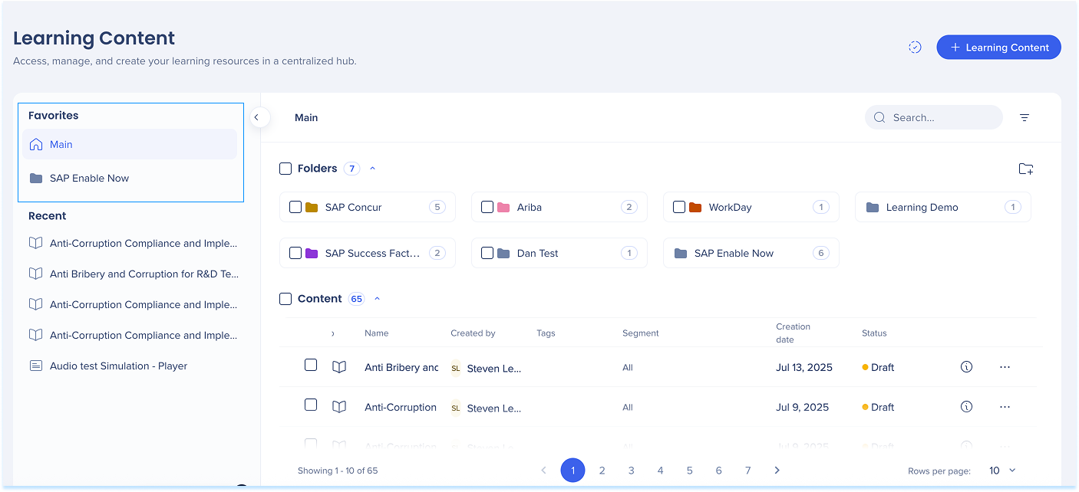Open info icon for Jul 13, 2025 row

pos(966,367)
